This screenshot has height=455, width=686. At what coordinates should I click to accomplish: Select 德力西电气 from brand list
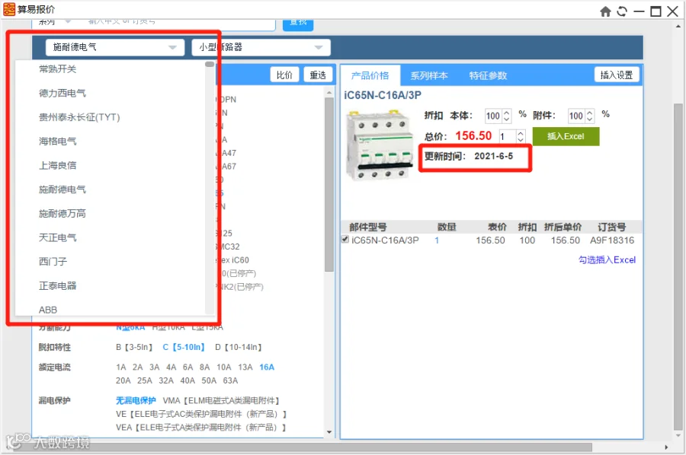(x=63, y=93)
